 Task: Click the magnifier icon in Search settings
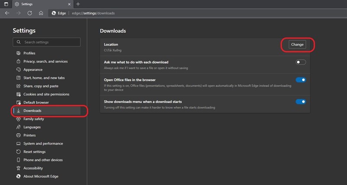click(x=19, y=42)
